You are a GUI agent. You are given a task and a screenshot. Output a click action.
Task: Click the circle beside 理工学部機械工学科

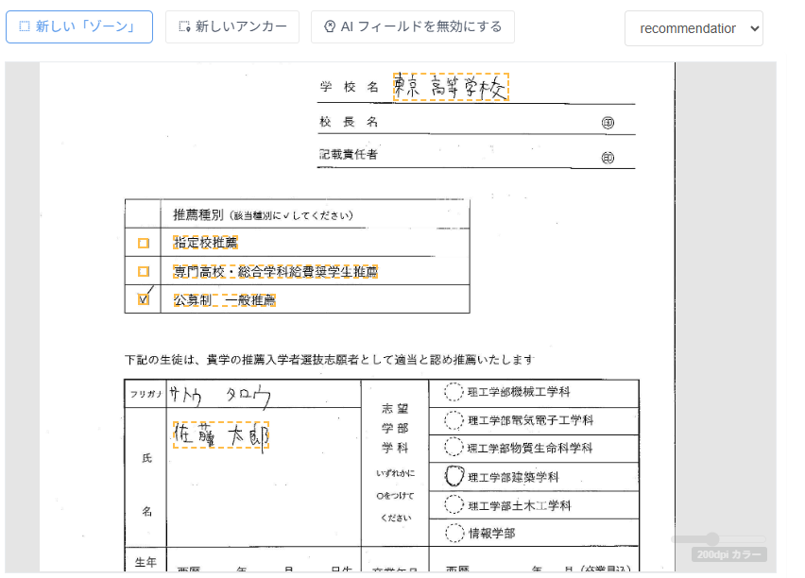coord(454,392)
